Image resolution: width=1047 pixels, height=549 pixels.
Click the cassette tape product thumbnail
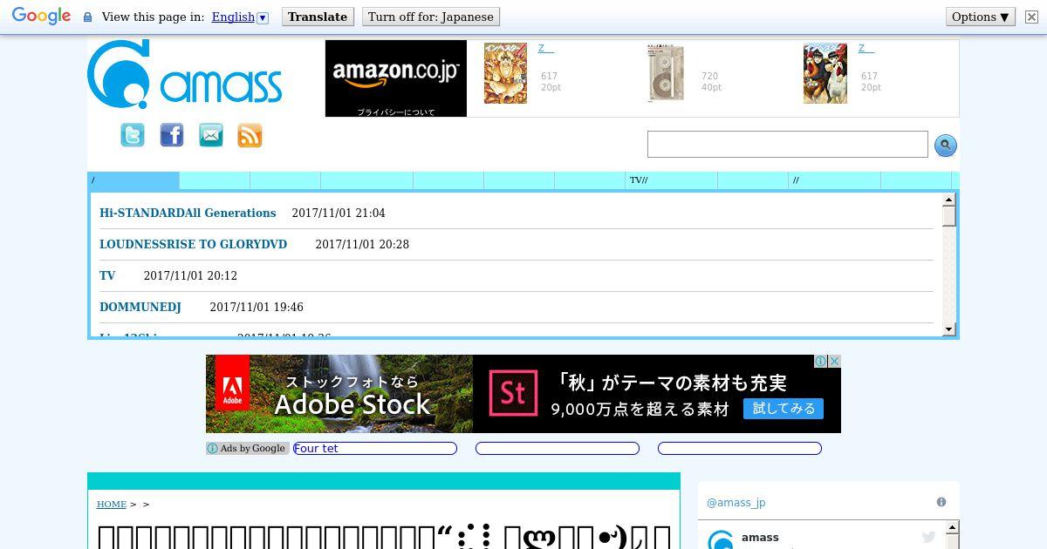(x=666, y=73)
